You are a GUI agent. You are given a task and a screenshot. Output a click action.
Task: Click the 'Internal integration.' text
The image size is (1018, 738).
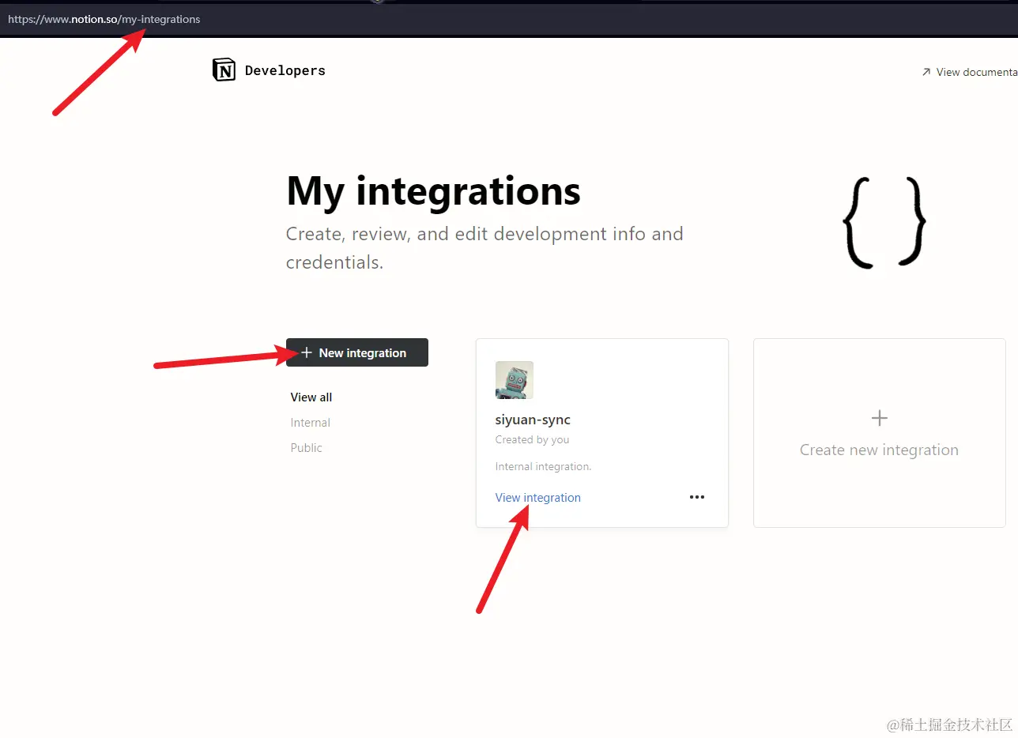[x=543, y=467]
